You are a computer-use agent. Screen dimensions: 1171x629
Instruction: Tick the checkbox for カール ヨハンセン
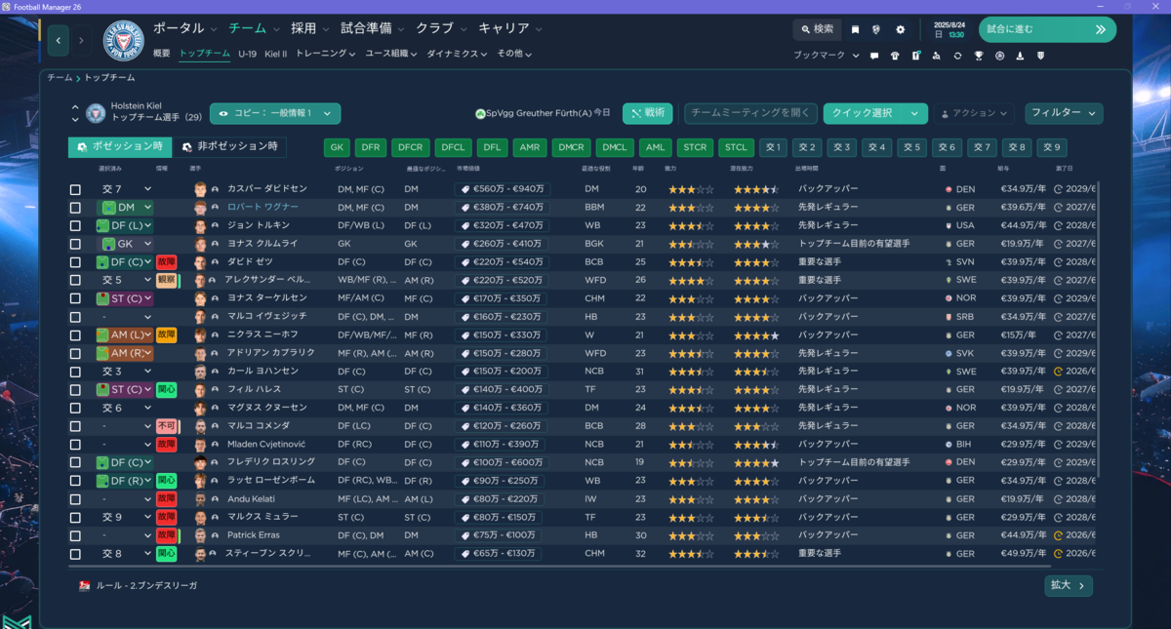pos(75,372)
